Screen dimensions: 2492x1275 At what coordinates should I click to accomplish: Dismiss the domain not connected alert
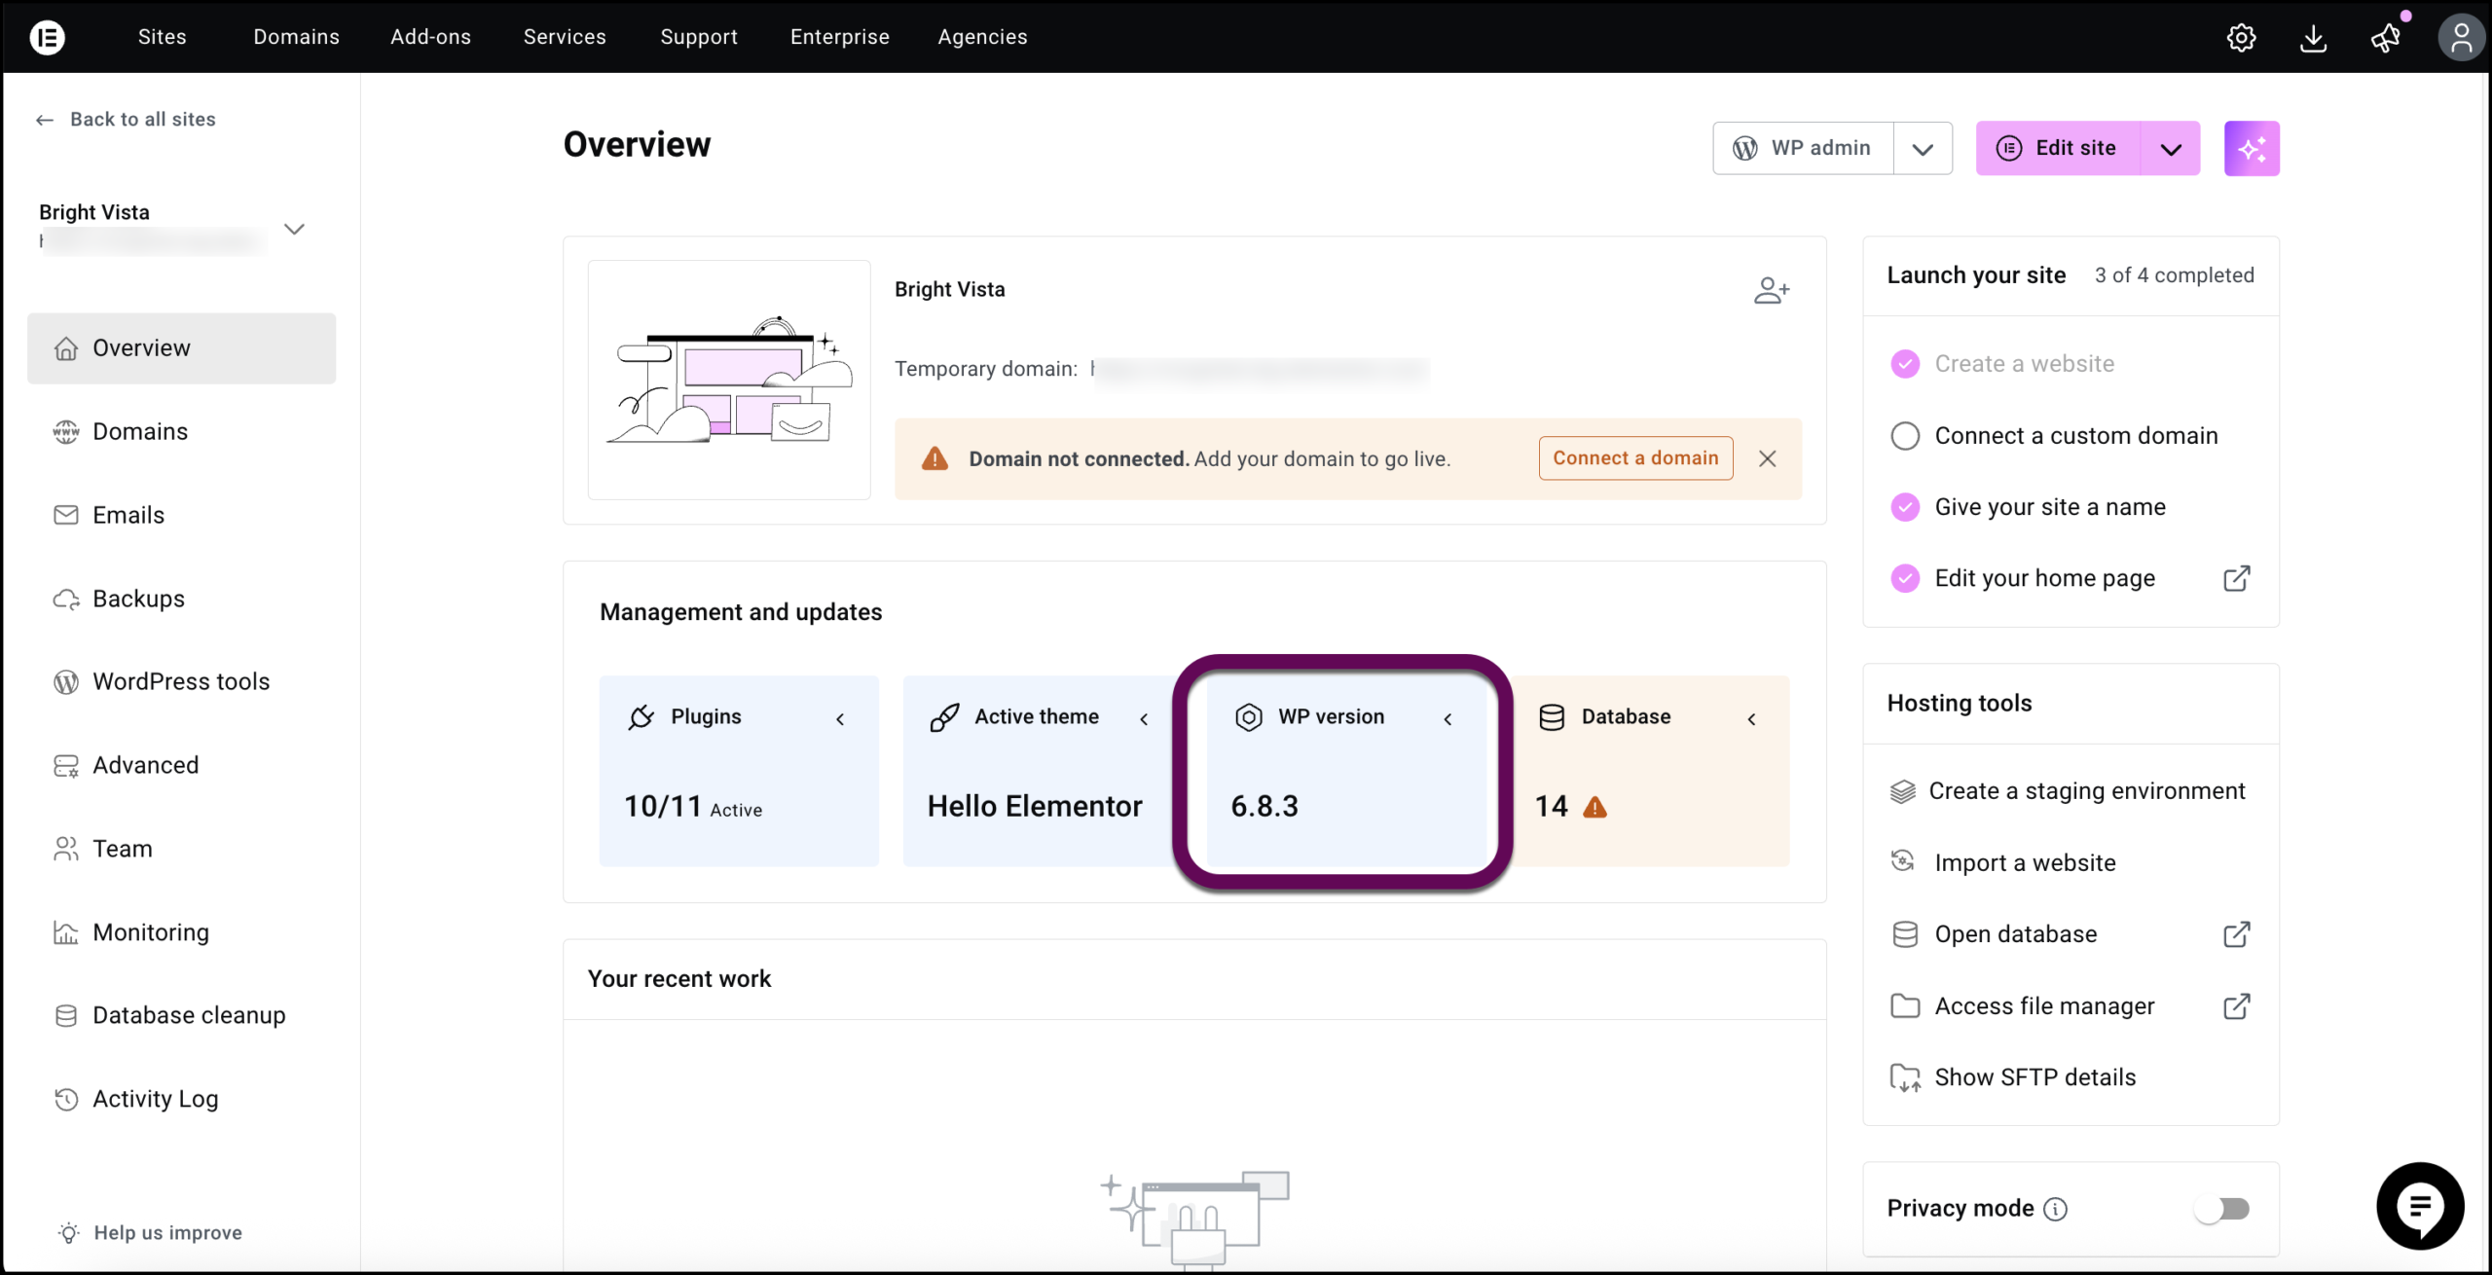(1768, 458)
